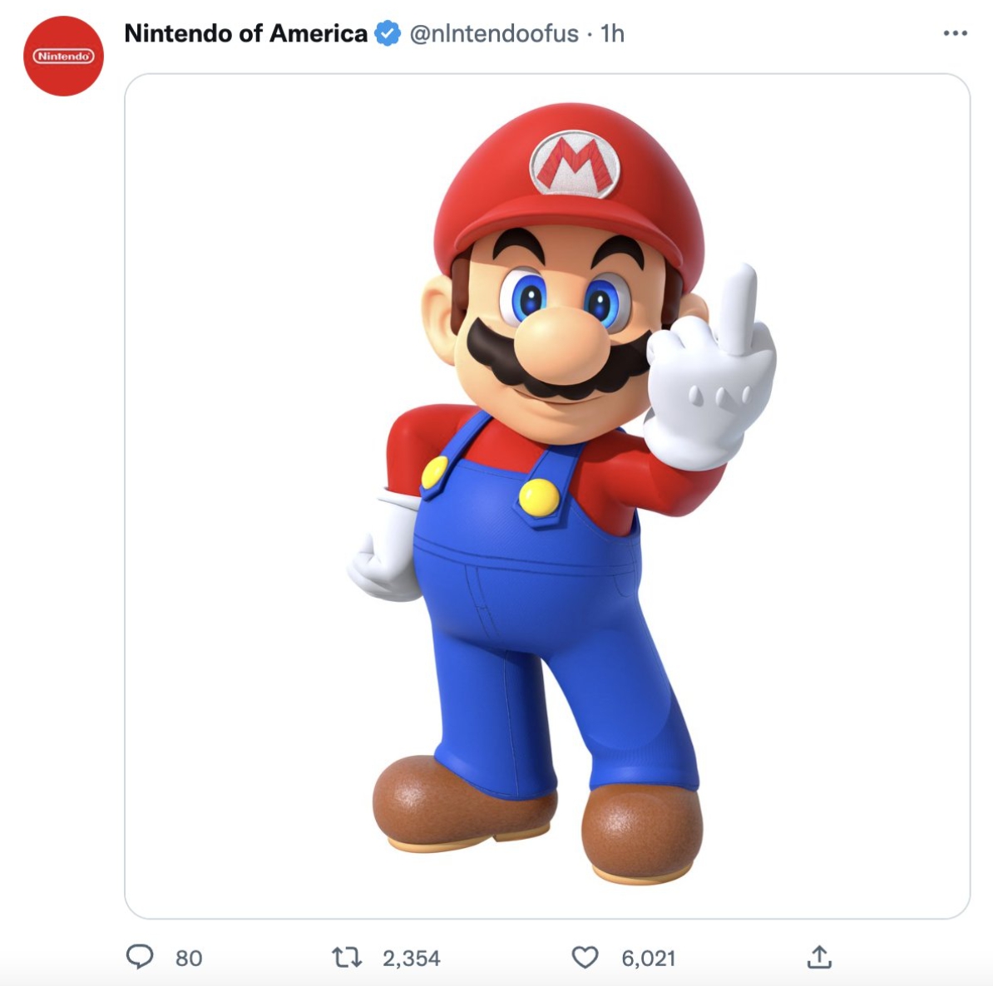Open the Nintendo profile avatar

(x=63, y=57)
